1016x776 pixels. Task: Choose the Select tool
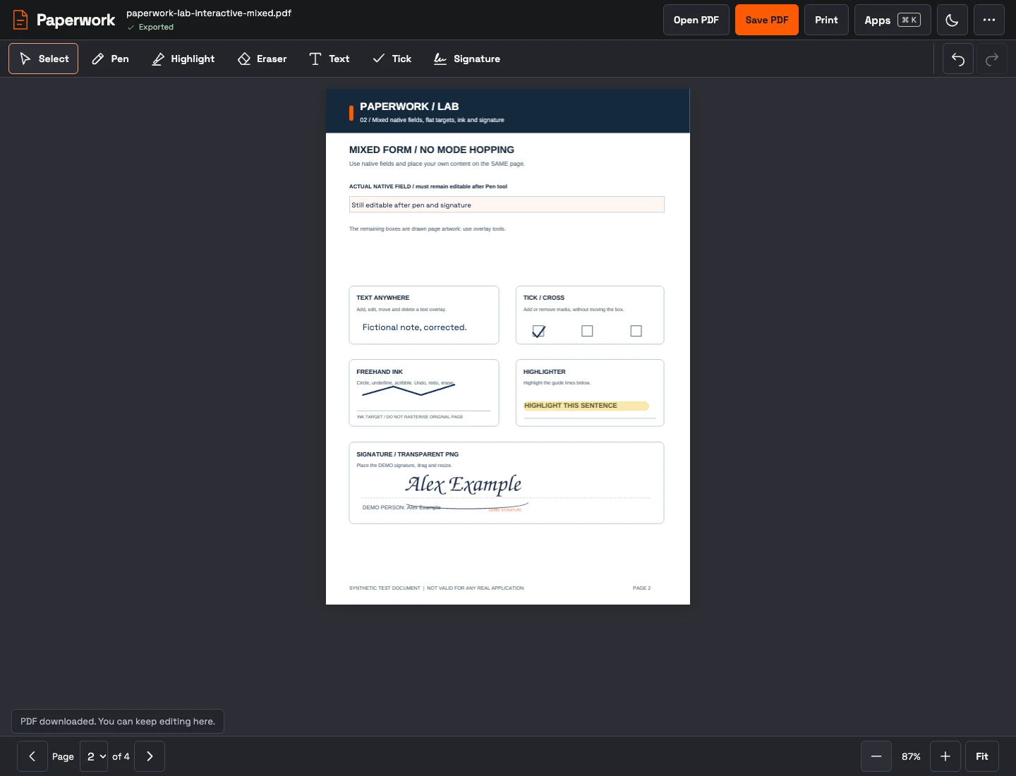click(x=44, y=59)
